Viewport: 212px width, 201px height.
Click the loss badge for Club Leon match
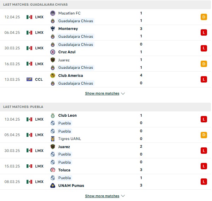tap(204, 119)
